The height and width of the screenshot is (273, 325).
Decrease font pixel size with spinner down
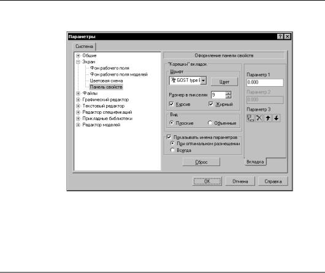pyautogui.click(x=228, y=97)
